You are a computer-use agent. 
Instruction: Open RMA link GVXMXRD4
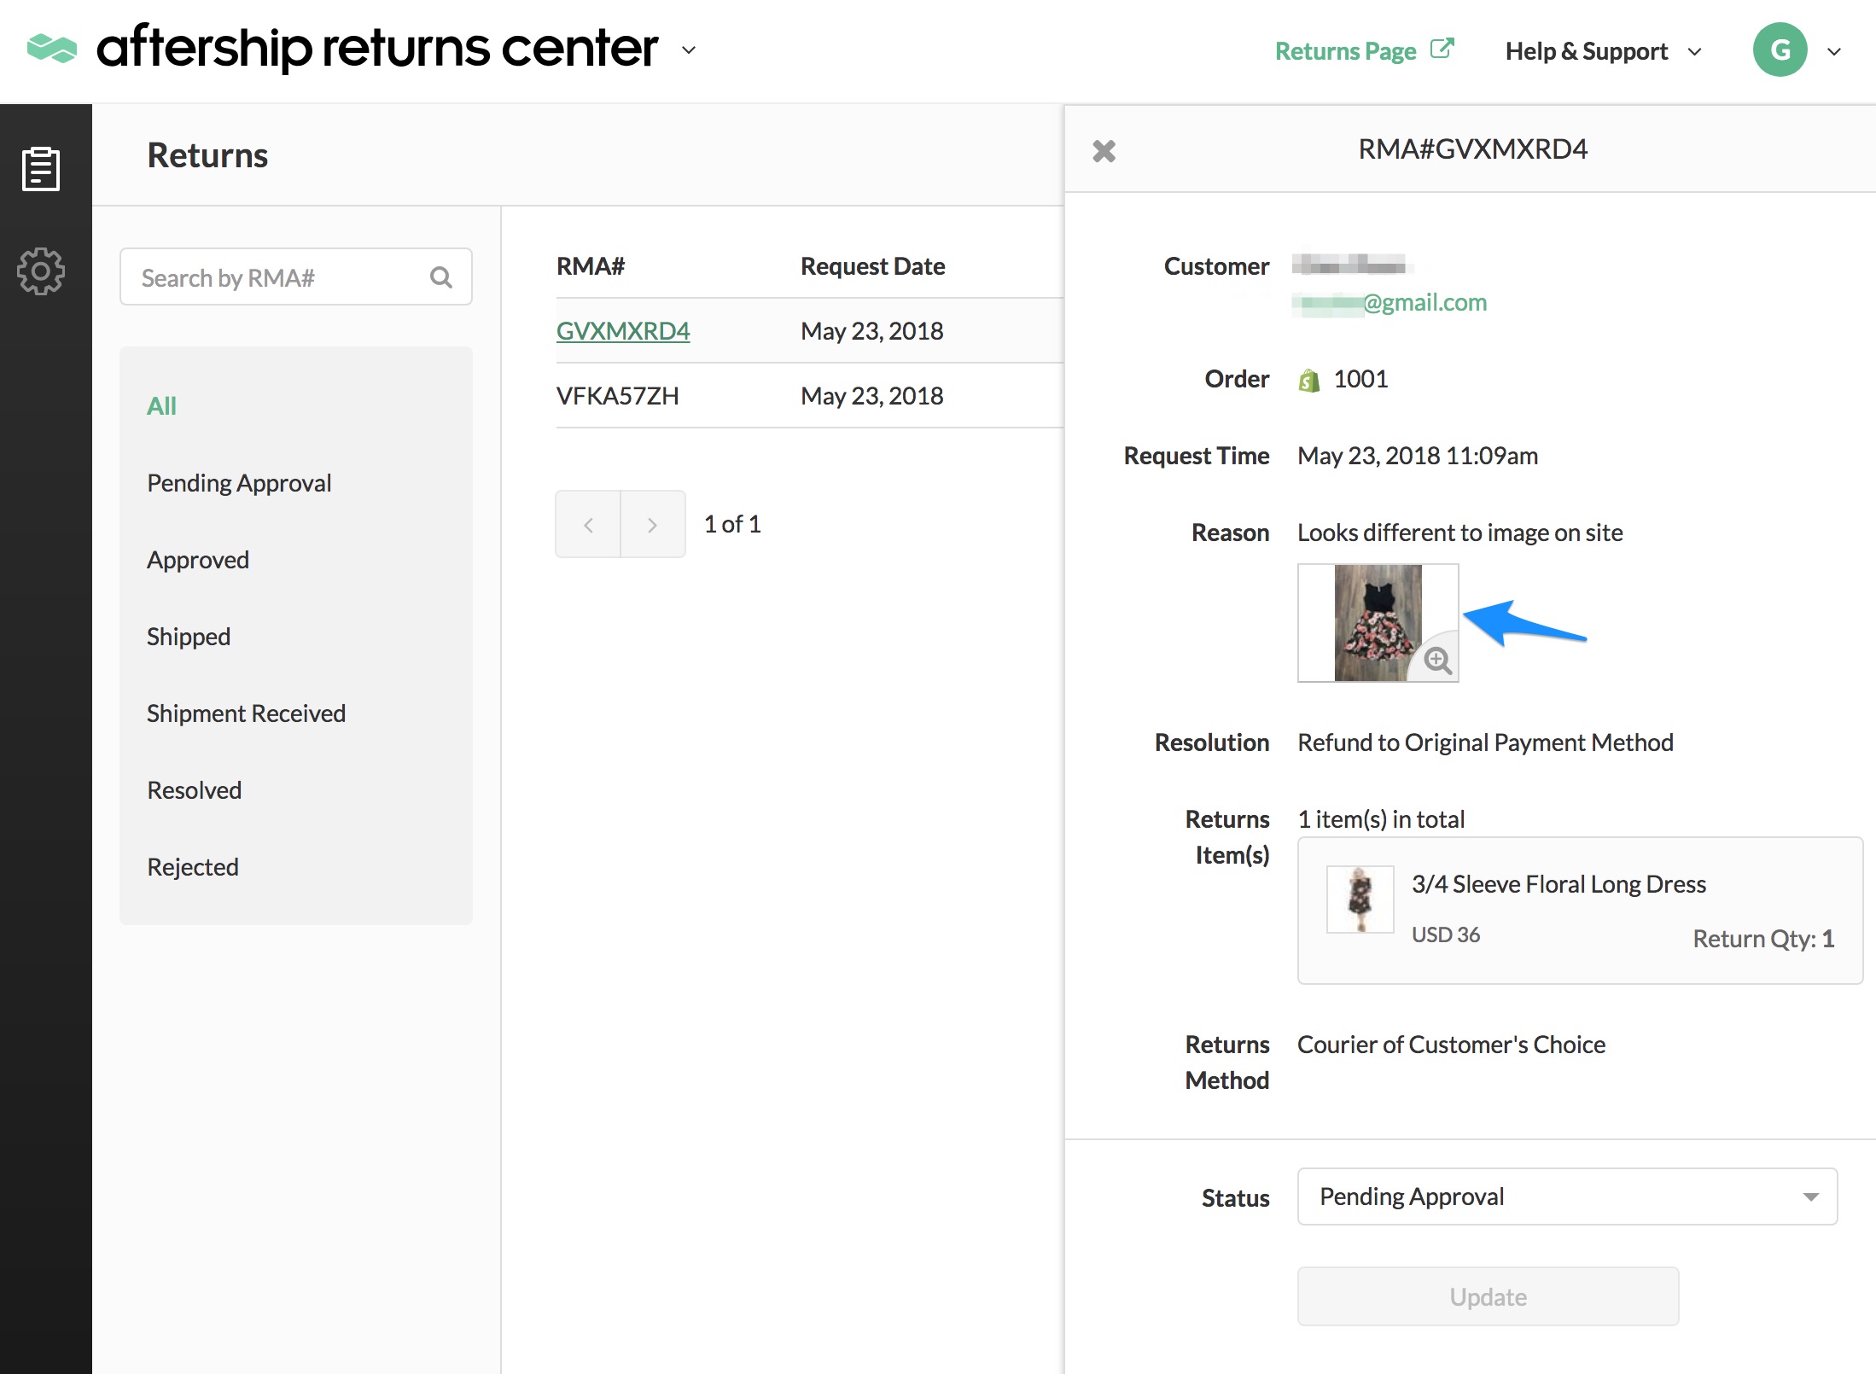coord(623,331)
